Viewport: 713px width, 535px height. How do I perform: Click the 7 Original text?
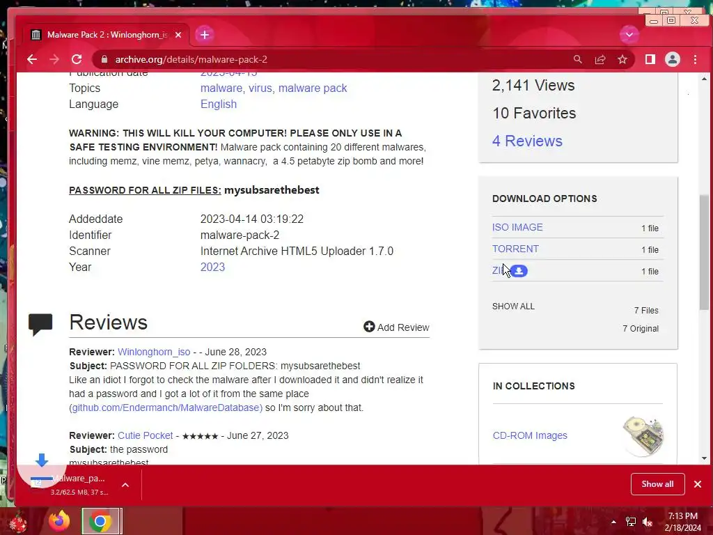click(641, 329)
